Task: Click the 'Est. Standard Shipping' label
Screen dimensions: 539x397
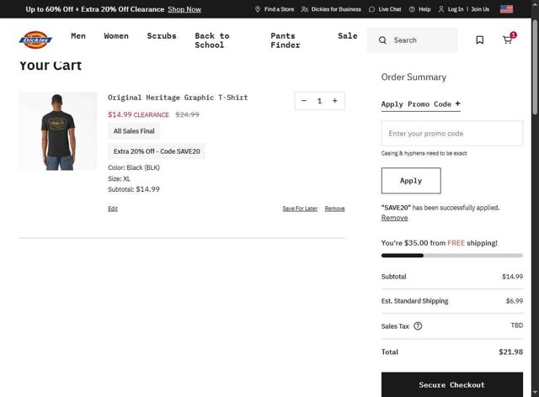Action: tap(414, 301)
